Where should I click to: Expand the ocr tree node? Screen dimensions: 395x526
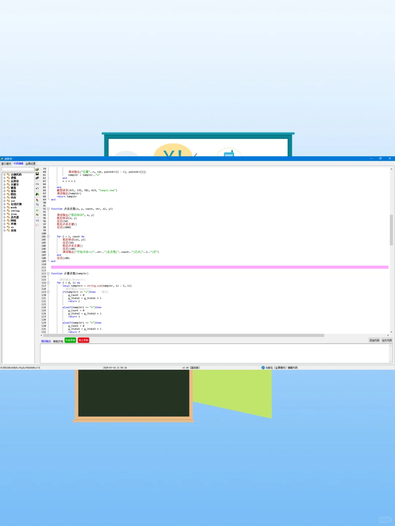tap(4, 201)
